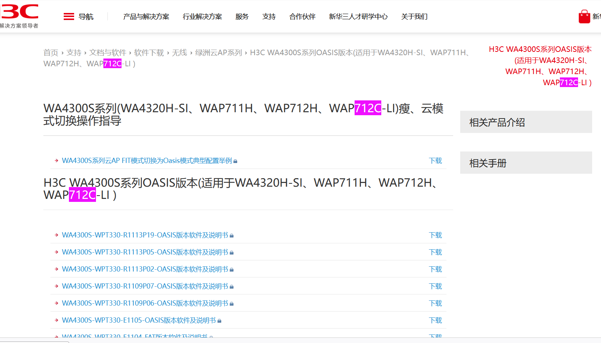
Task: Click 下载 for the R1109P07 version
Action: coord(435,286)
